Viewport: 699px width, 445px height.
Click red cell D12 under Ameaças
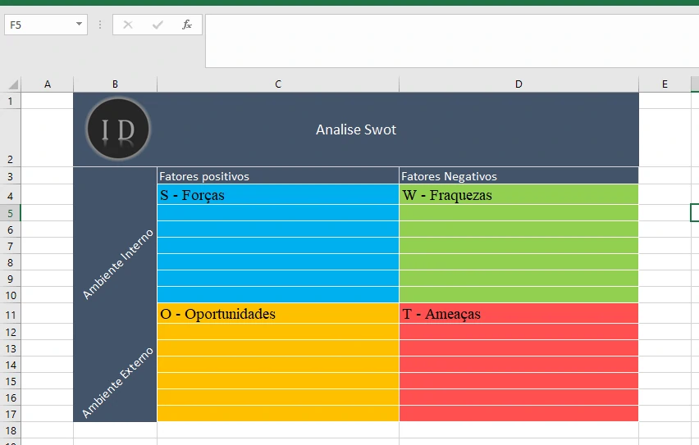pyautogui.click(x=519, y=332)
